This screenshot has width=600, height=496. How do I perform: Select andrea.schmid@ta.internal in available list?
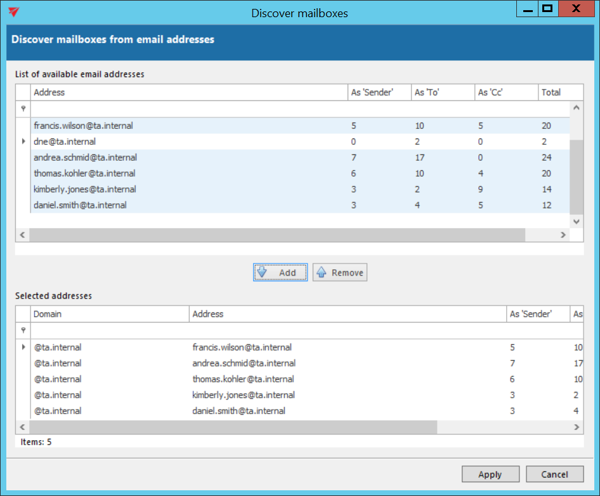pos(86,158)
